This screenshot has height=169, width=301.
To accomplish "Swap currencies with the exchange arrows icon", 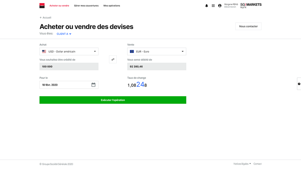I will click(113, 59).
